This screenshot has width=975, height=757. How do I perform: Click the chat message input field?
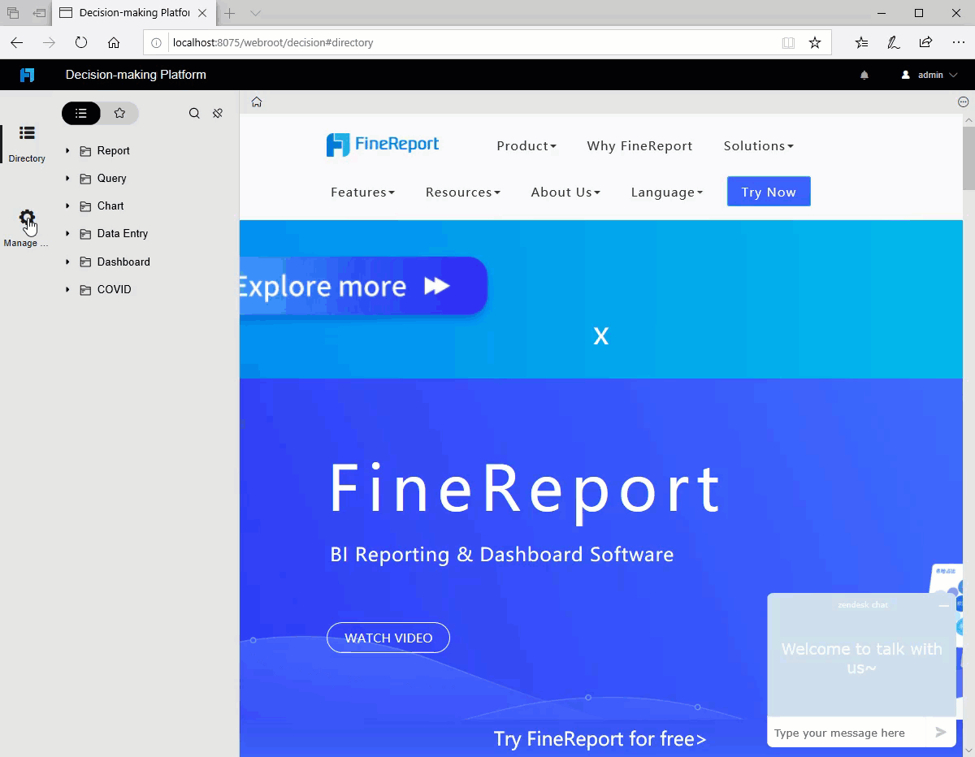pyautogui.click(x=845, y=732)
